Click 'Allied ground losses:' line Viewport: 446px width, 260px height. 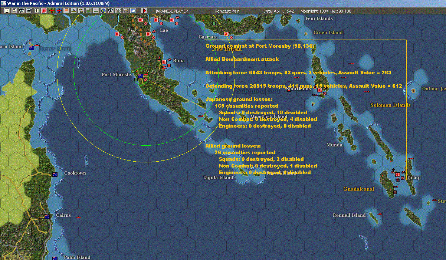233,146
